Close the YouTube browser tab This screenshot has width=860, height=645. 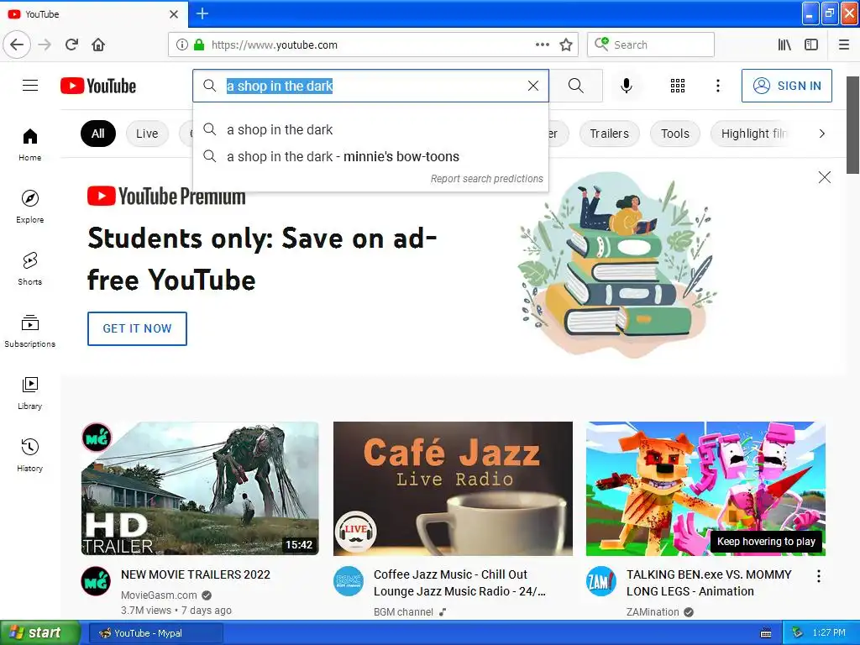tap(174, 13)
